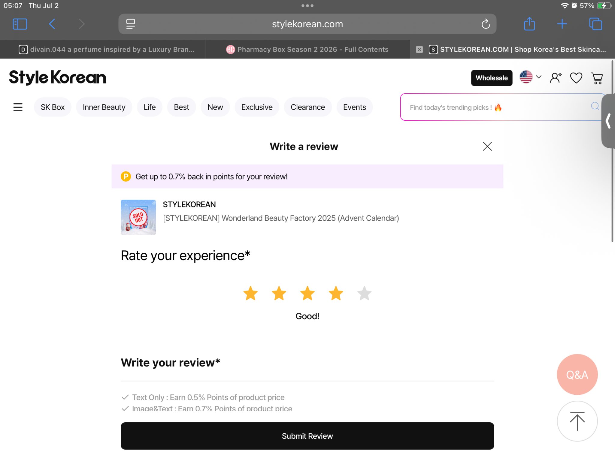Open the Clearance category
615x461 pixels.
(307, 107)
